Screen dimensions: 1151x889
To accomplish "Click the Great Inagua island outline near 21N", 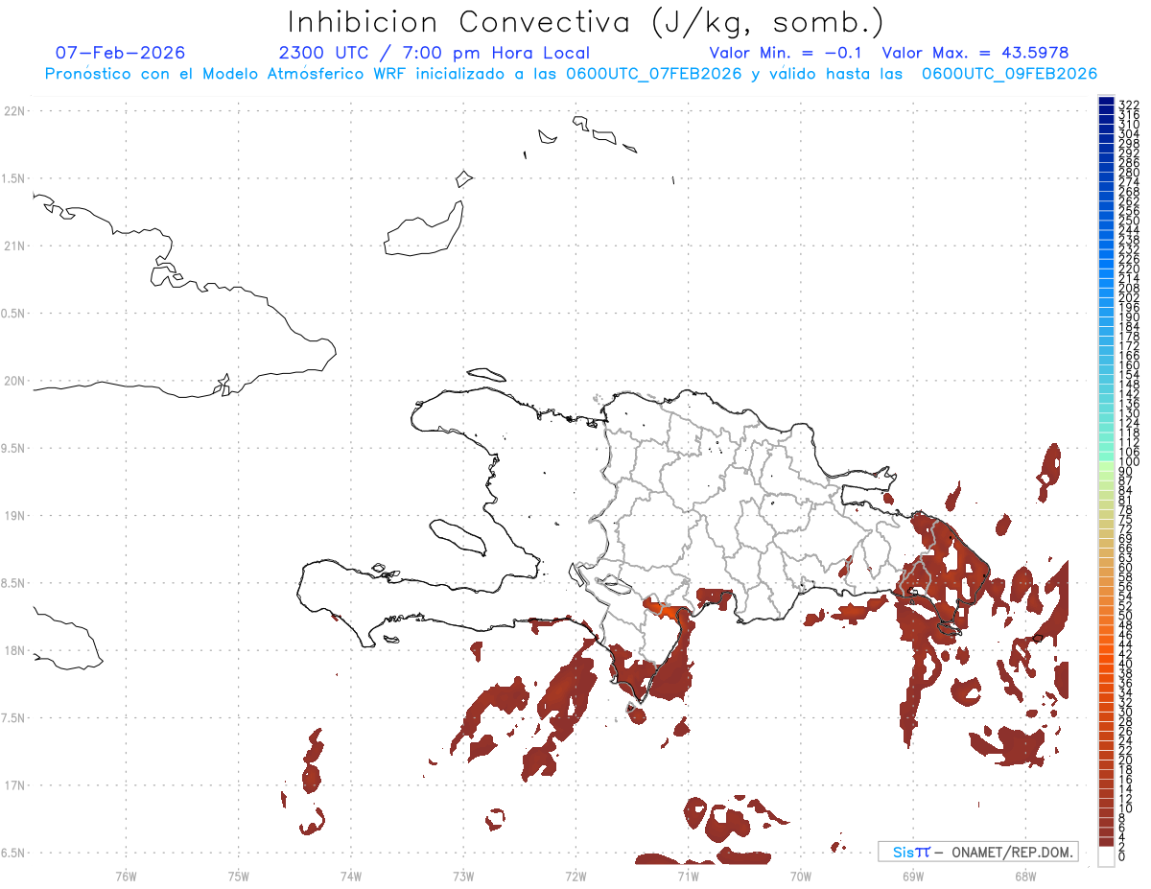I will tap(422, 229).
